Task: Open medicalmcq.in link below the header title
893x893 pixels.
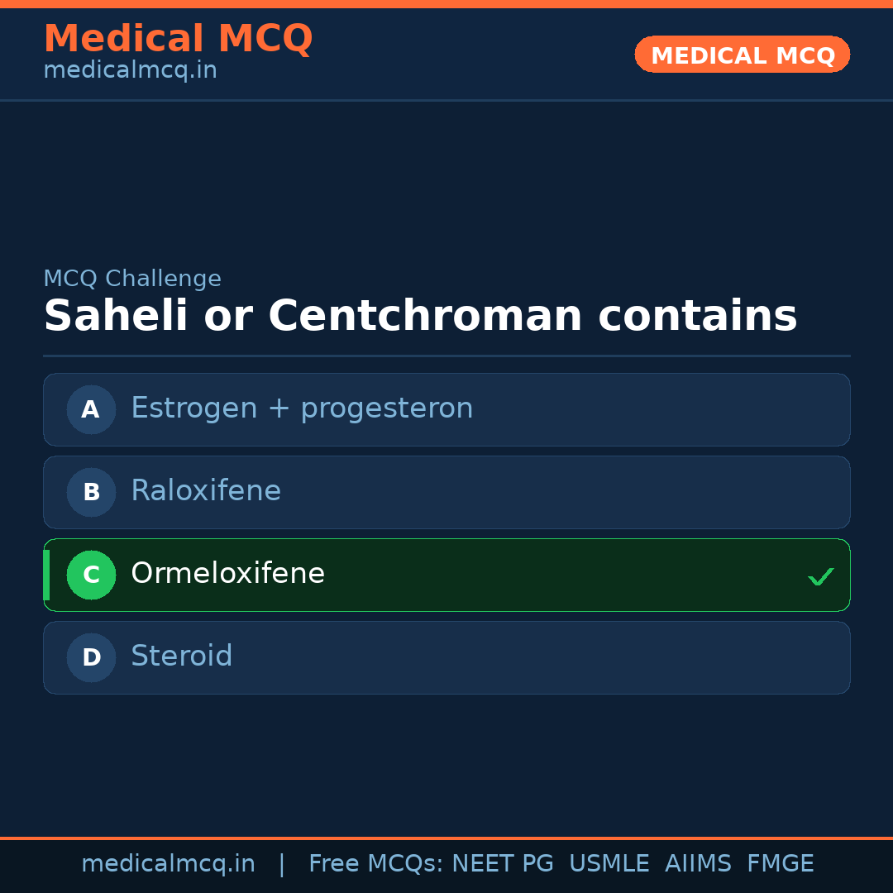Action: tap(130, 70)
